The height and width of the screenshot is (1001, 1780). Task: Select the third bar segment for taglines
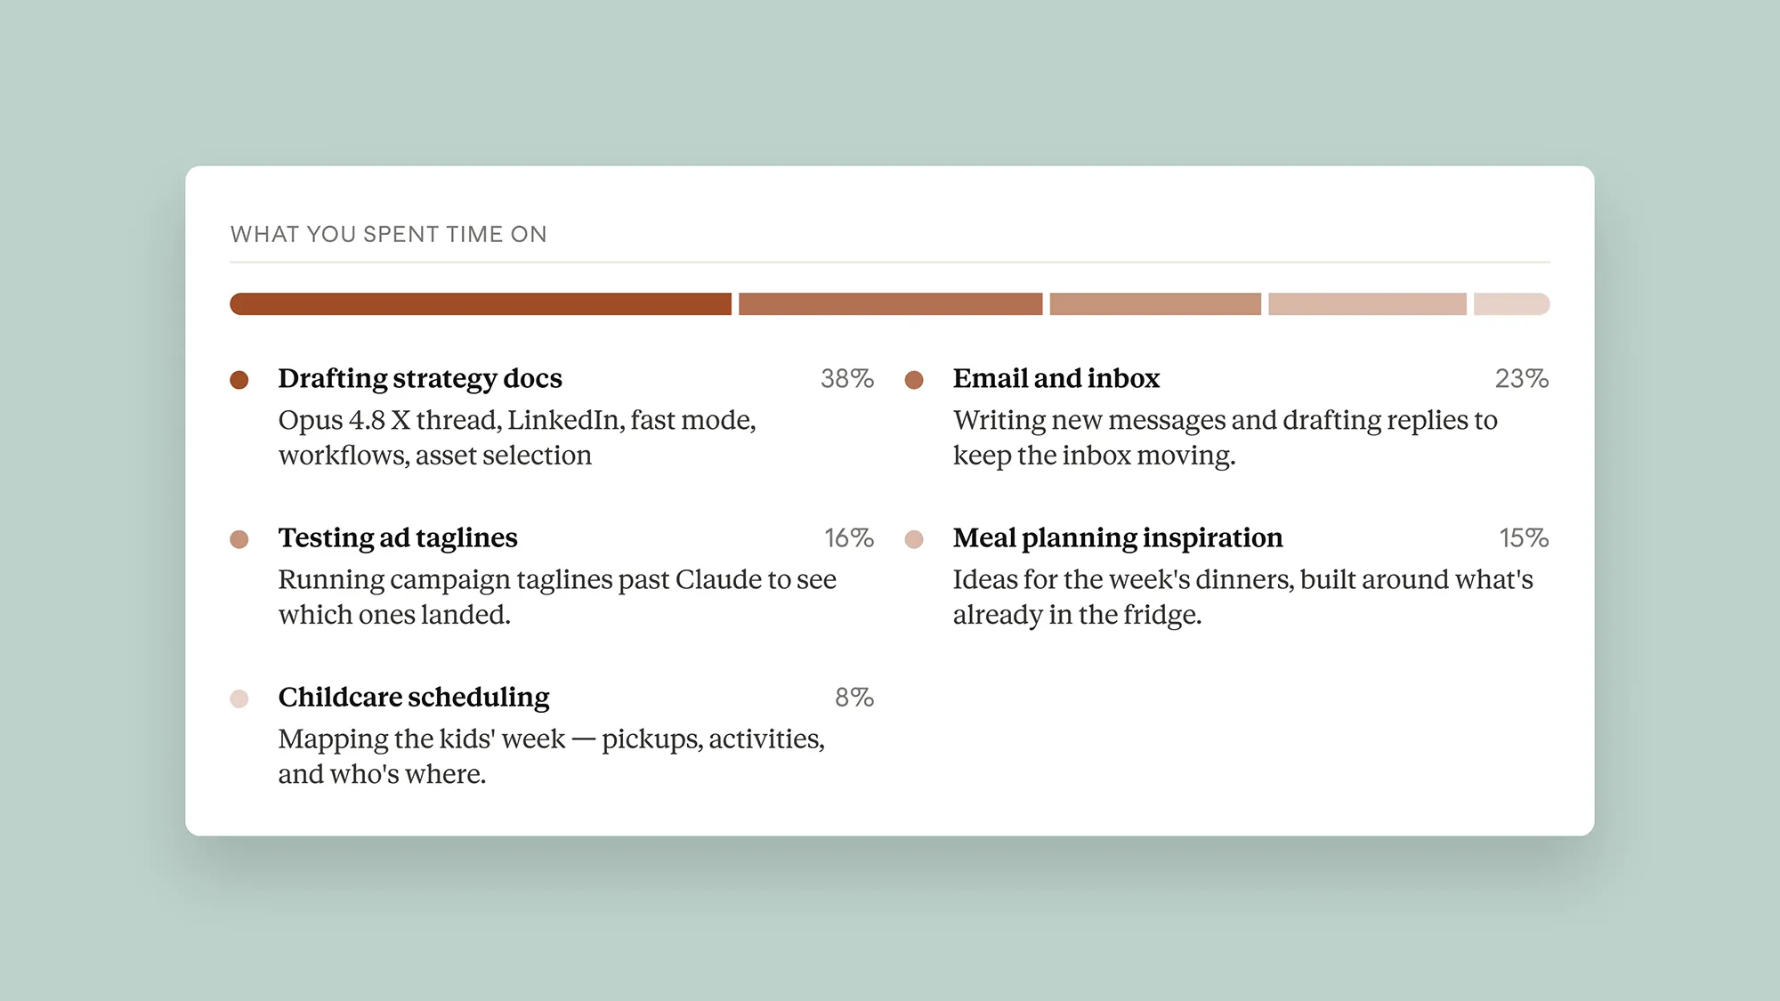coord(1155,304)
